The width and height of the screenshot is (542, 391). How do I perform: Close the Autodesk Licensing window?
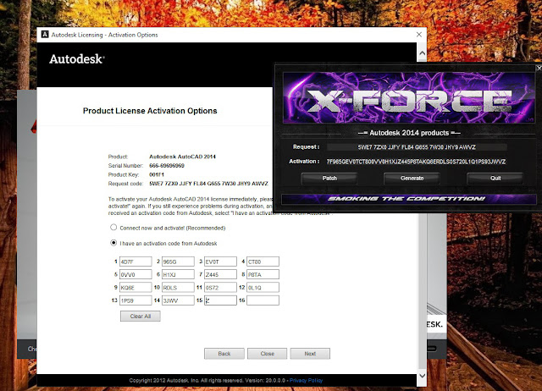tap(419, 35)
